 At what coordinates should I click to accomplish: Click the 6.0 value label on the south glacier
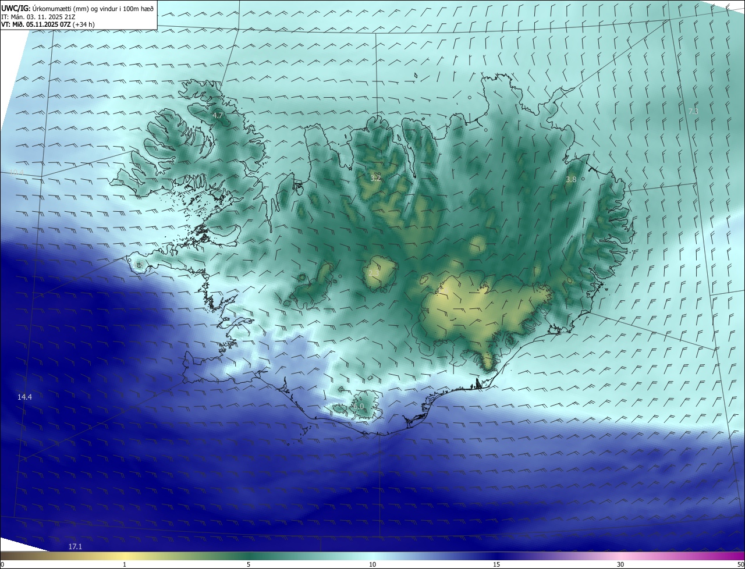[358, 407]
